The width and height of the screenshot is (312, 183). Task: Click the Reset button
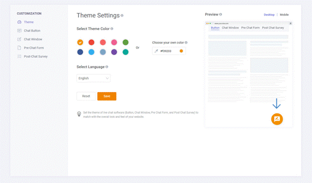86,96
